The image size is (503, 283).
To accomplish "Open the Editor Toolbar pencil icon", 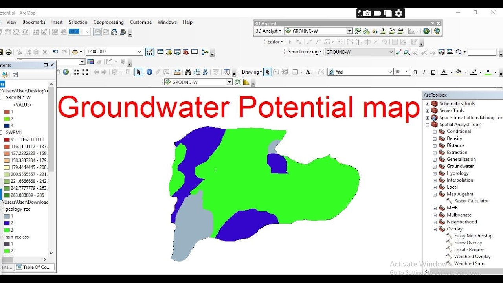I will (x=149, y=51).
